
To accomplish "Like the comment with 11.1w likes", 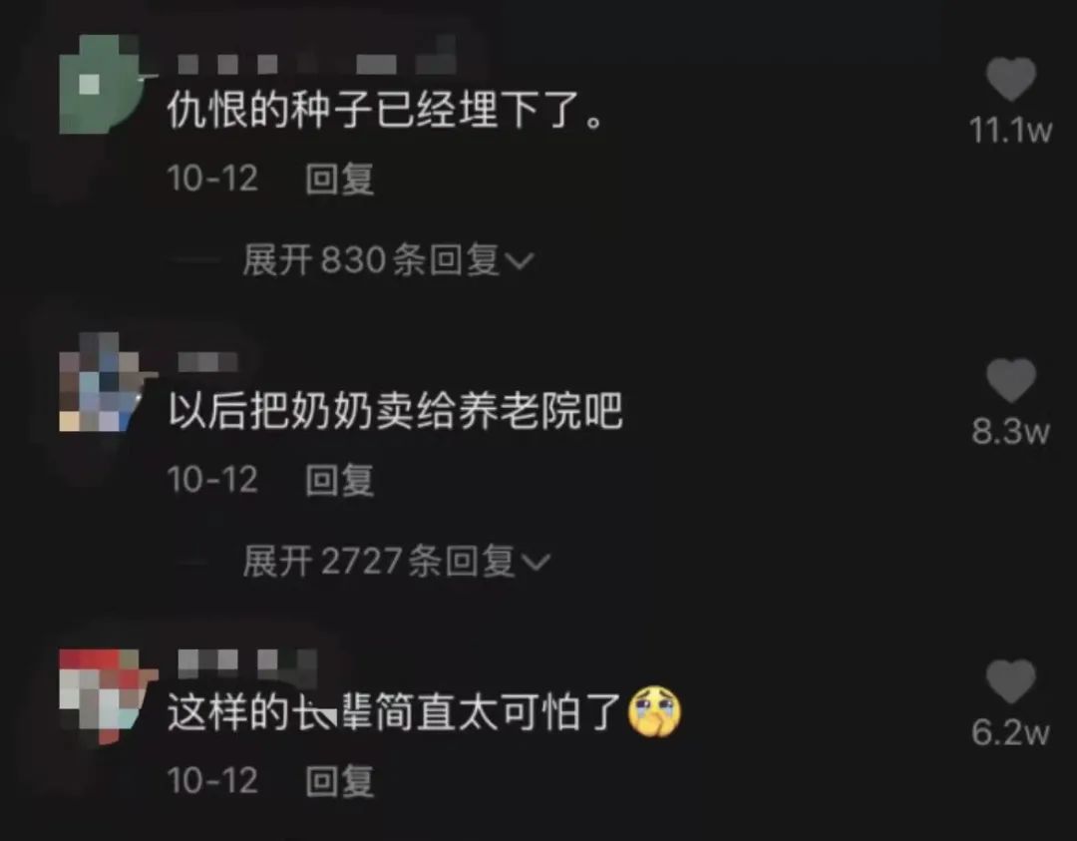I will click(x=1011, y=79).
